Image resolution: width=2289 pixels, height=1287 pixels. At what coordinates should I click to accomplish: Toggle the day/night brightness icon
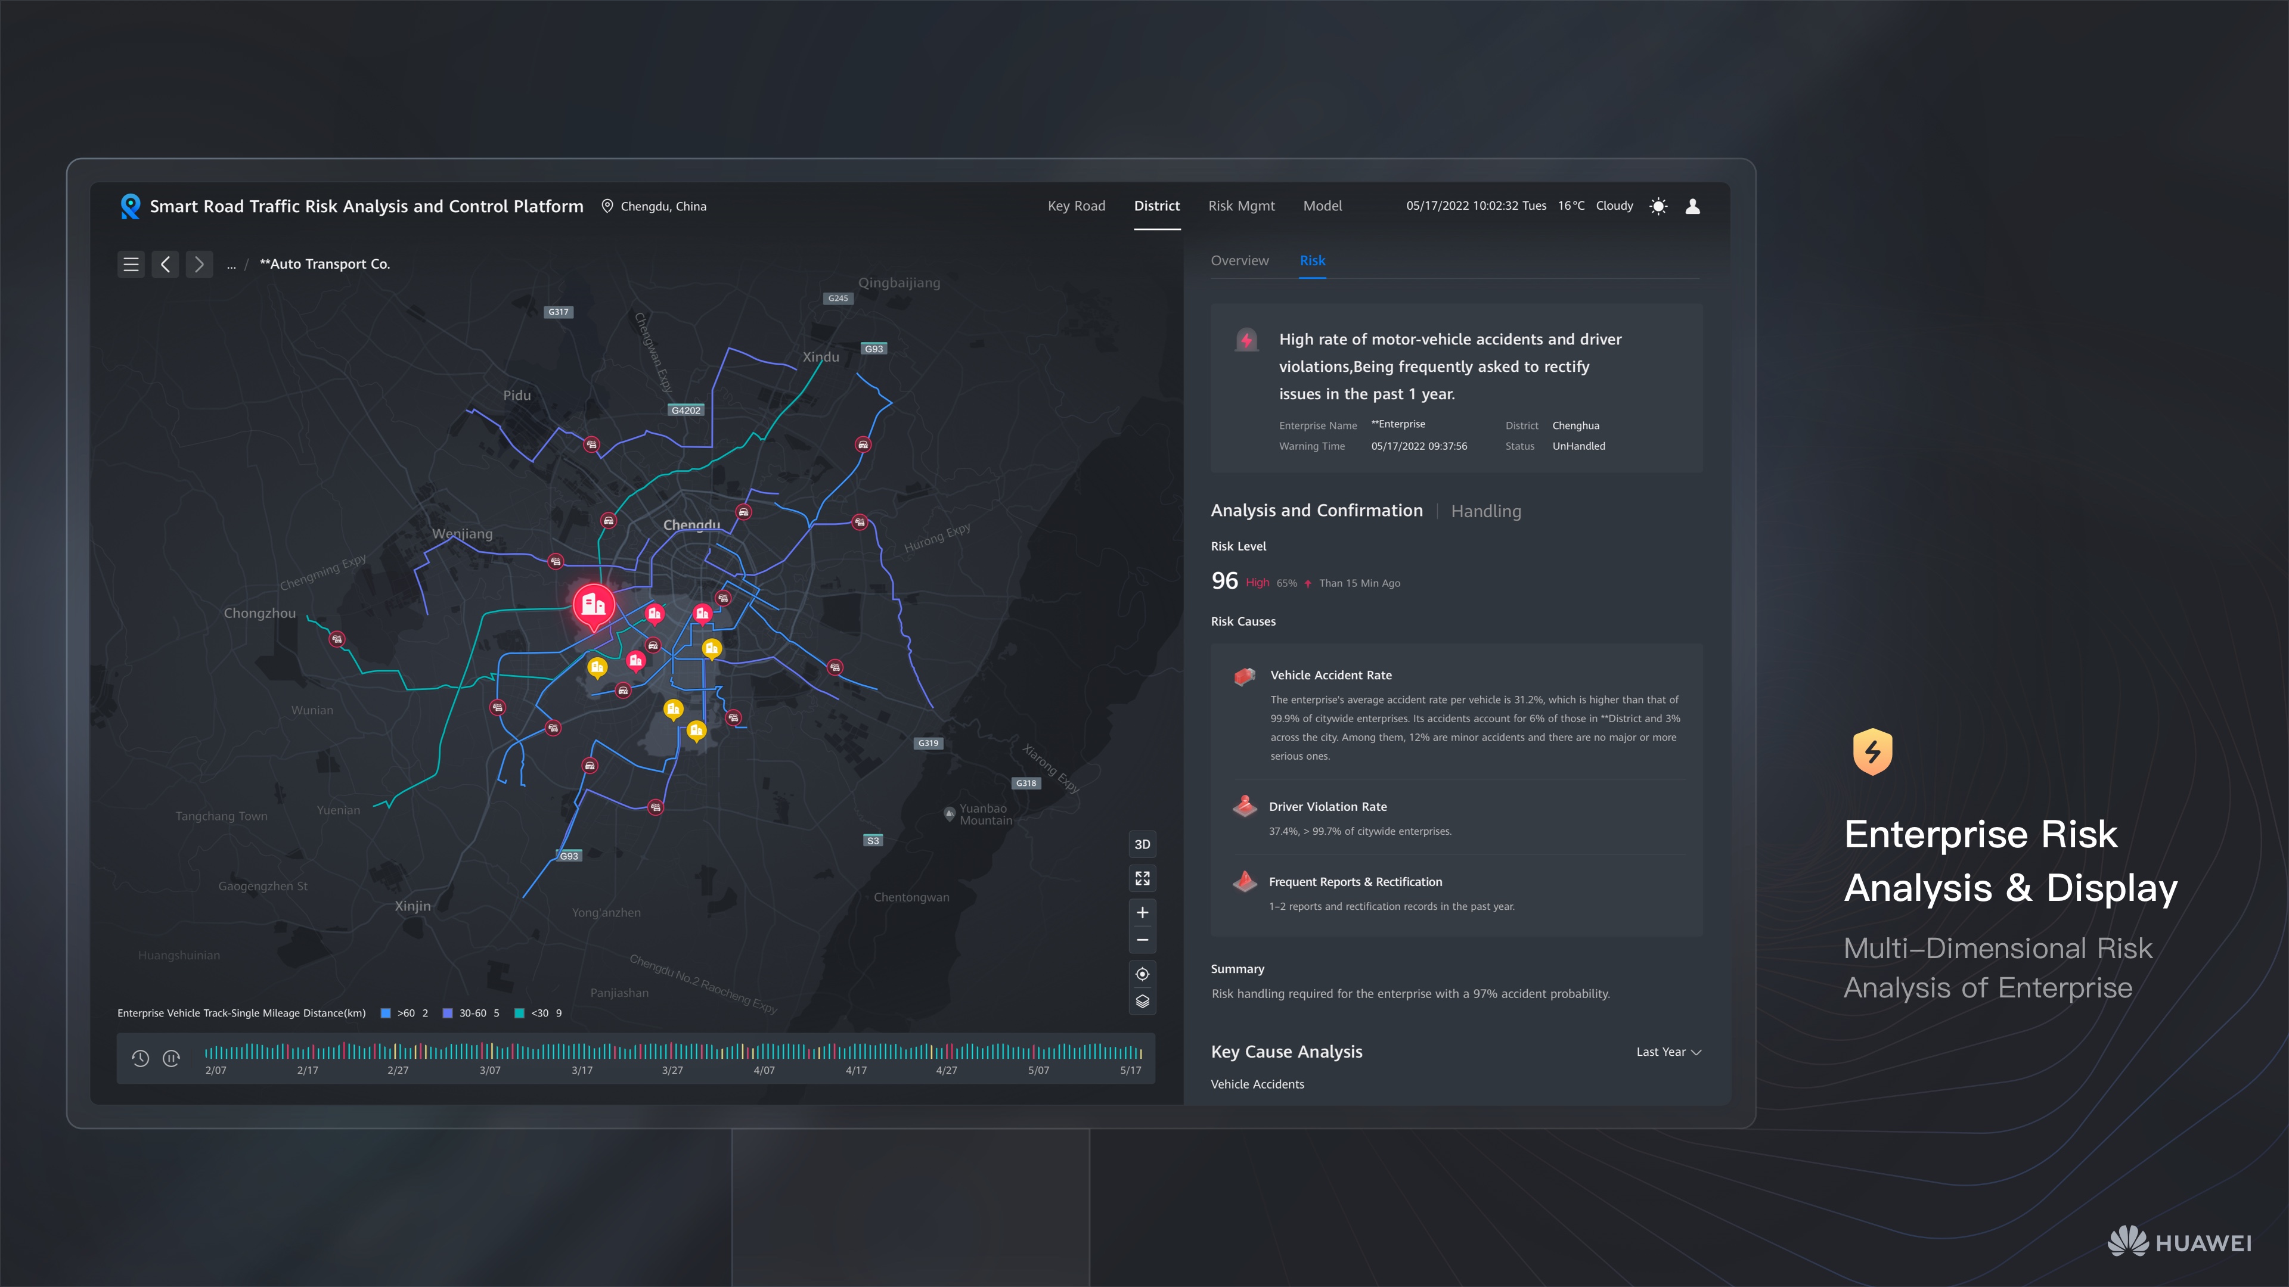1658,205
